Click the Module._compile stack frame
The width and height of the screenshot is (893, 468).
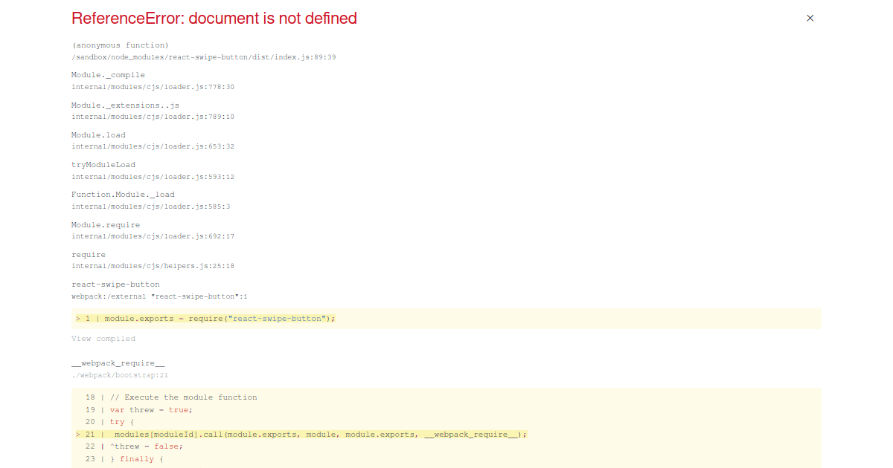[107, 74]
